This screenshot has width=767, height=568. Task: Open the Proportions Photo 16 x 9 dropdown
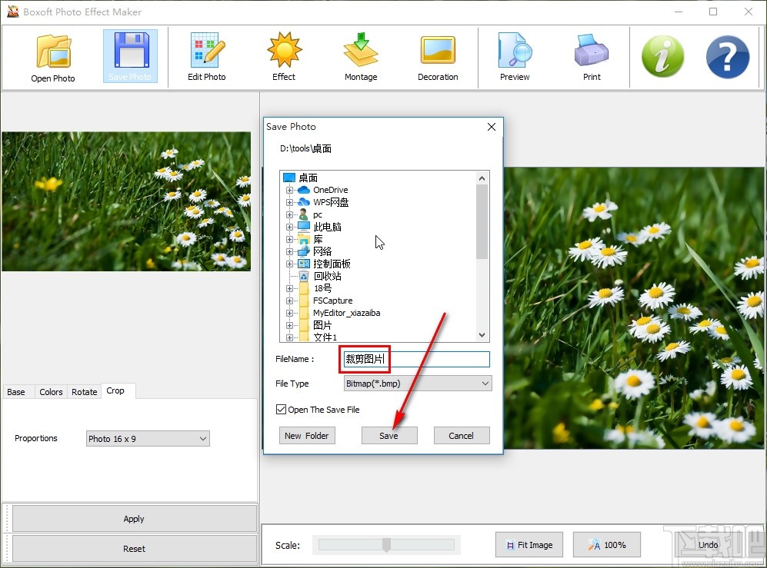coord(148,438)
